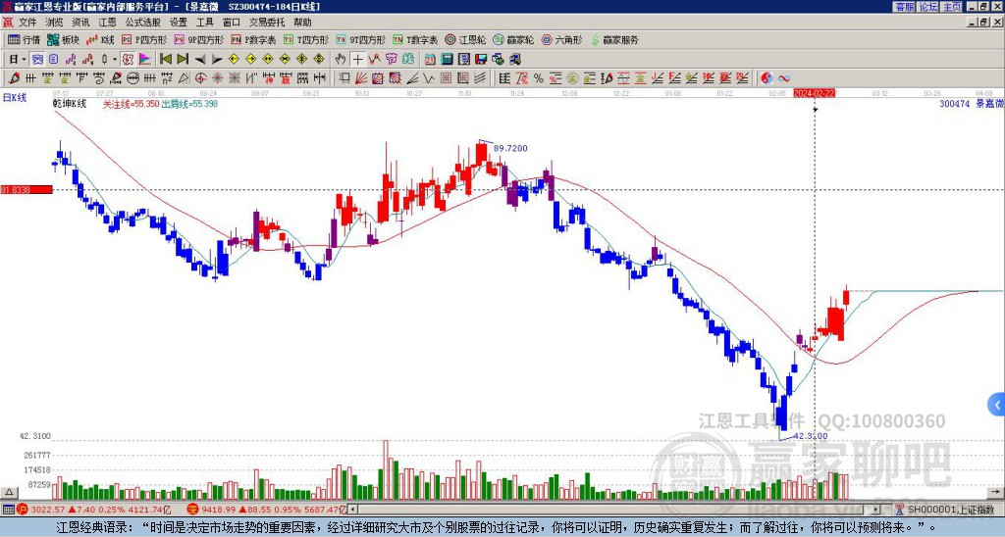Viewport: 1005px width, 537px height.
Task: Open the 9P四方形 tool
Action: click(198, 39)
